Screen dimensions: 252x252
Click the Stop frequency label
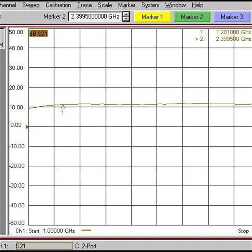pyautogui.click(x=243, y=231)
